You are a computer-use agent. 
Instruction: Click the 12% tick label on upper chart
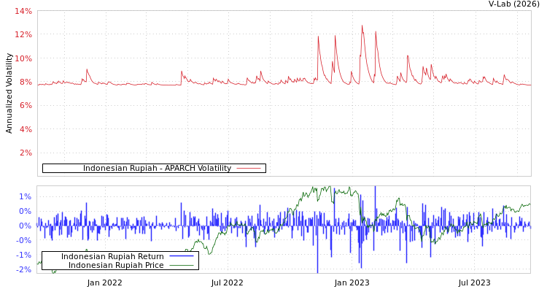pos(23,35)
